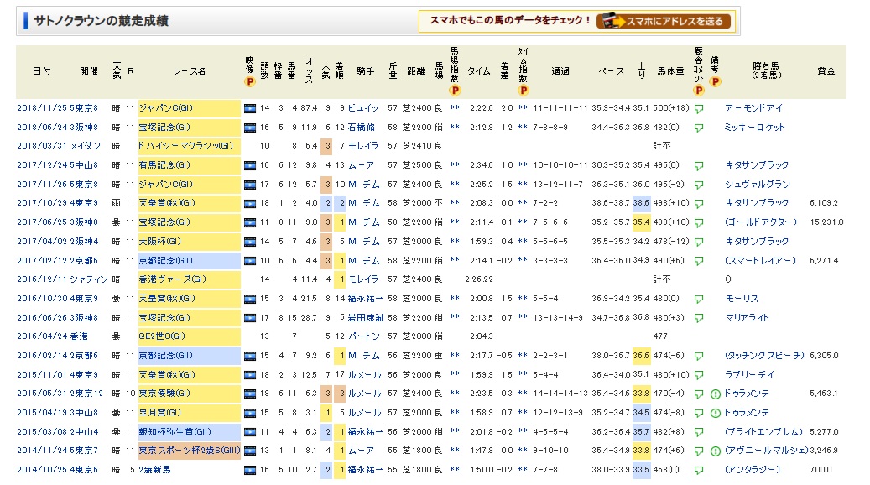The image size is (870, 485).
Task: Click video icon in 2017/12/24 有馬記念 row
Action: tap(249, 165)
